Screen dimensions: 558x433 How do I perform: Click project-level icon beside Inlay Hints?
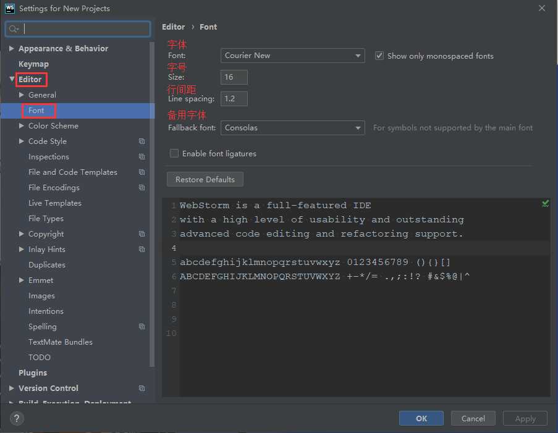(142, 250)
